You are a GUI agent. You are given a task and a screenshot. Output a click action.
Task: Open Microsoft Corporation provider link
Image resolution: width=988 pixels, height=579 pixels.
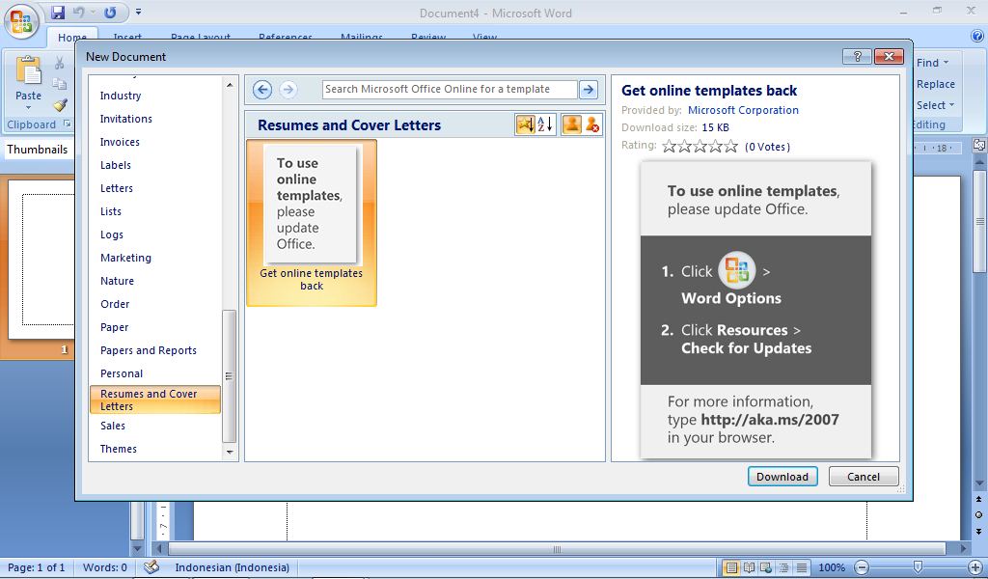(x=743, y=110)
